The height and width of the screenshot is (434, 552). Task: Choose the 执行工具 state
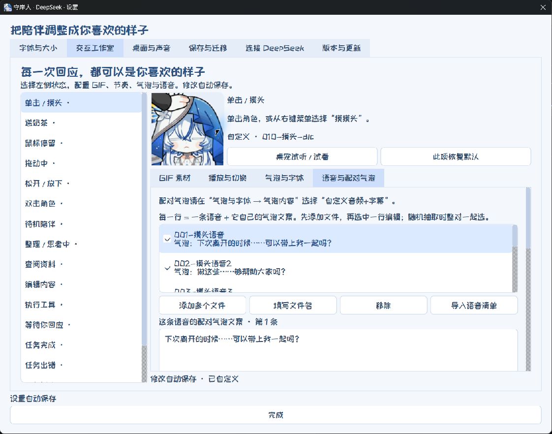click(x=81, y=305)
